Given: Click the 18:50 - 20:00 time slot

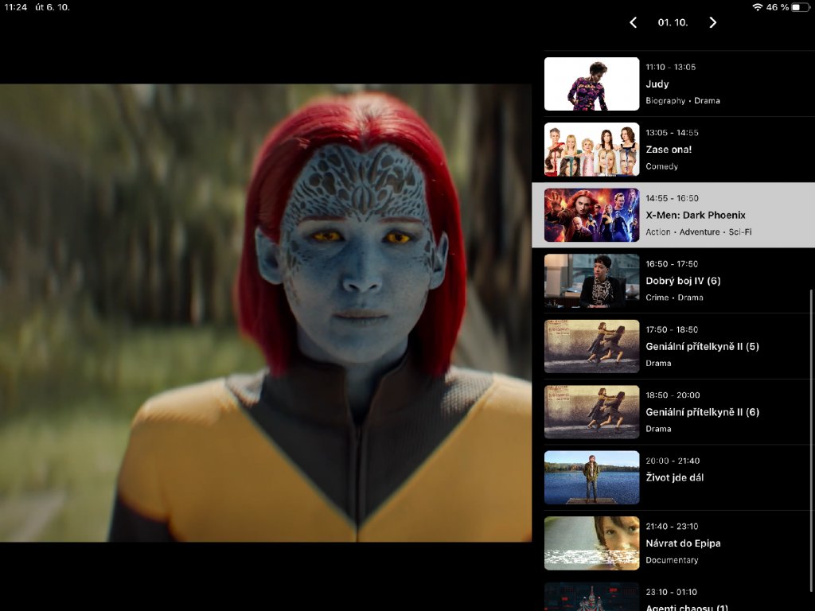Looking at the screenshot, I should coord(673,395).
